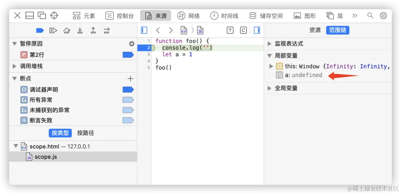Click the a: undefined variable
Viewport: 401px width, 194px height.
click(x=299, y=75)
